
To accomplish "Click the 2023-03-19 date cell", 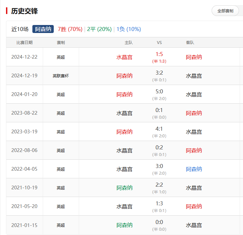I will click(x=24, y=132).
